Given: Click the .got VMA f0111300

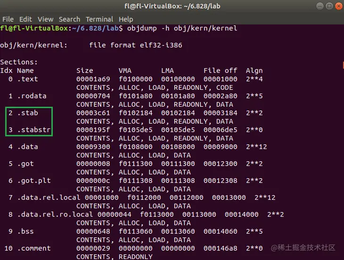Looking at the screenshot, I should click(136, 164).
